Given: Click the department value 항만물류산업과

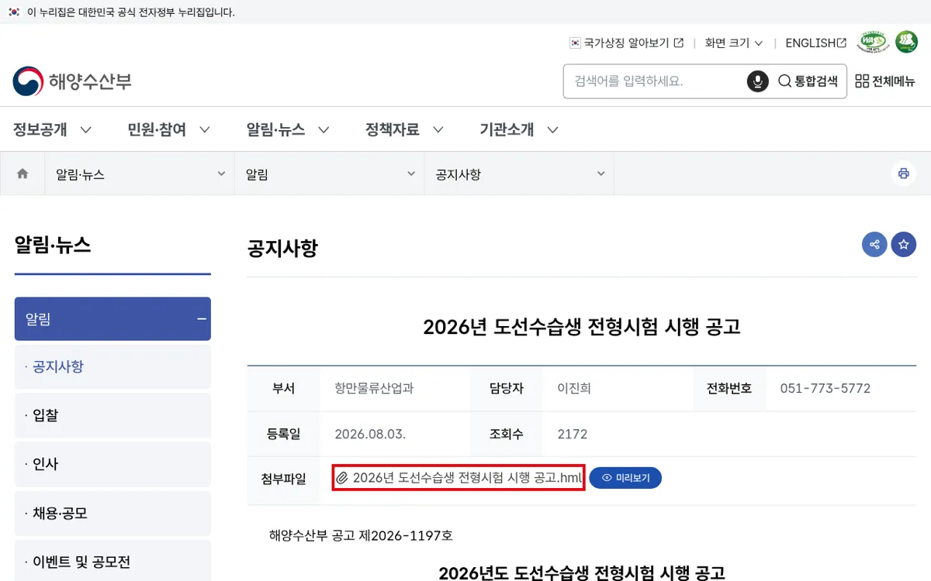Looking at the screenshot, I should [x=374, y=388].
